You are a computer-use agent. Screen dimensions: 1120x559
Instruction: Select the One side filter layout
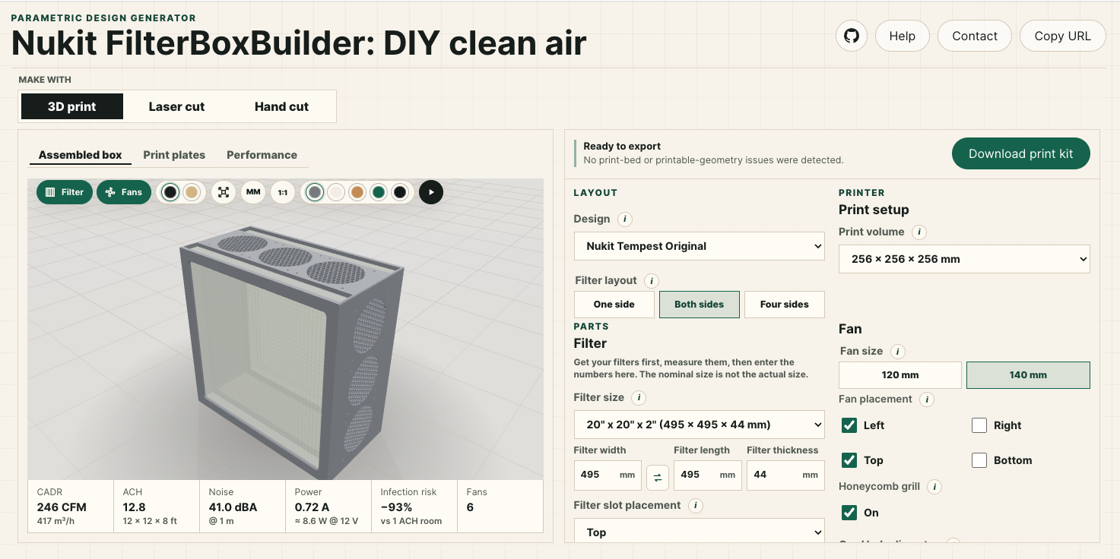[614, 305]
